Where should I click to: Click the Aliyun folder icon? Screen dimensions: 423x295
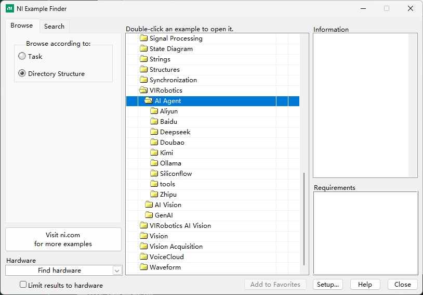pos(154,111)
